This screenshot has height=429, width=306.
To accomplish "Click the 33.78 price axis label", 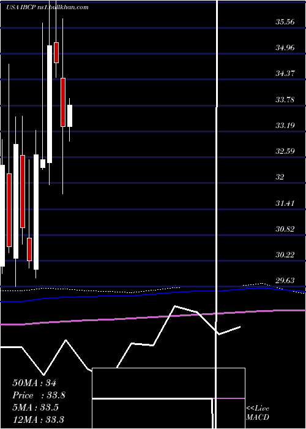I will tap(285, 99).
